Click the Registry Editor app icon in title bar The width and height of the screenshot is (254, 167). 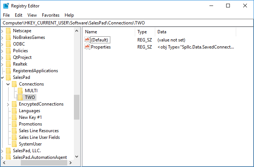[x=6, y=6]
